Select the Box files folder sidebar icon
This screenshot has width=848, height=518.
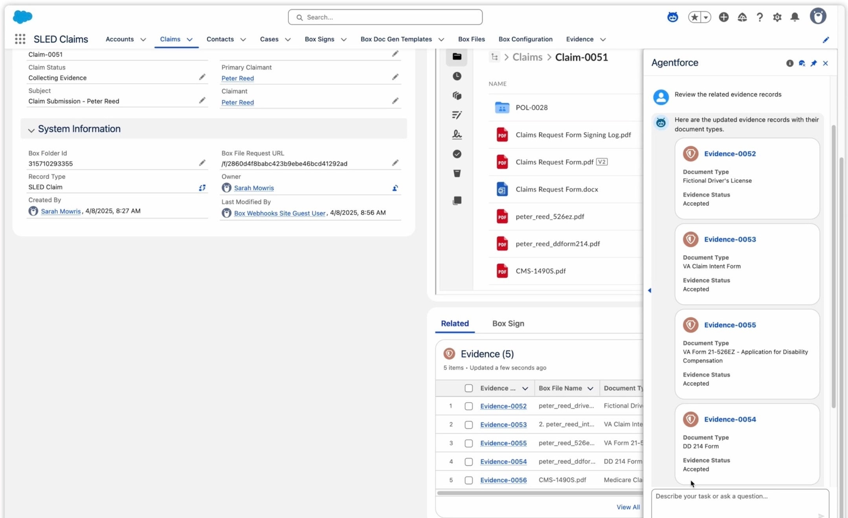[457, 57]
